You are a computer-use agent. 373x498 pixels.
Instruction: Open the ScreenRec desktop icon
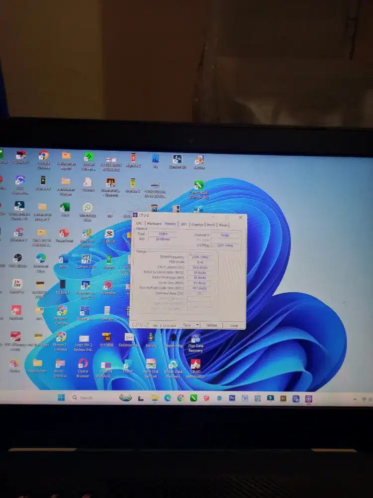(108, 288)
